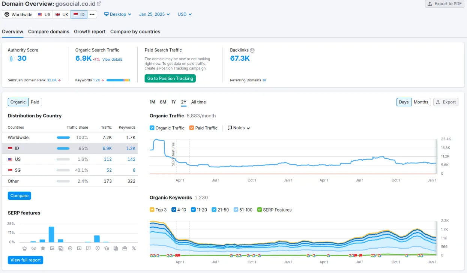467x273 pixels.
Task: Click the info icon beside Backlinks
Action: 252,50
